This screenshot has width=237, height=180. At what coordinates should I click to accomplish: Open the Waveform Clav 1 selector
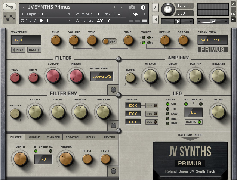click(x=26, y=40)
